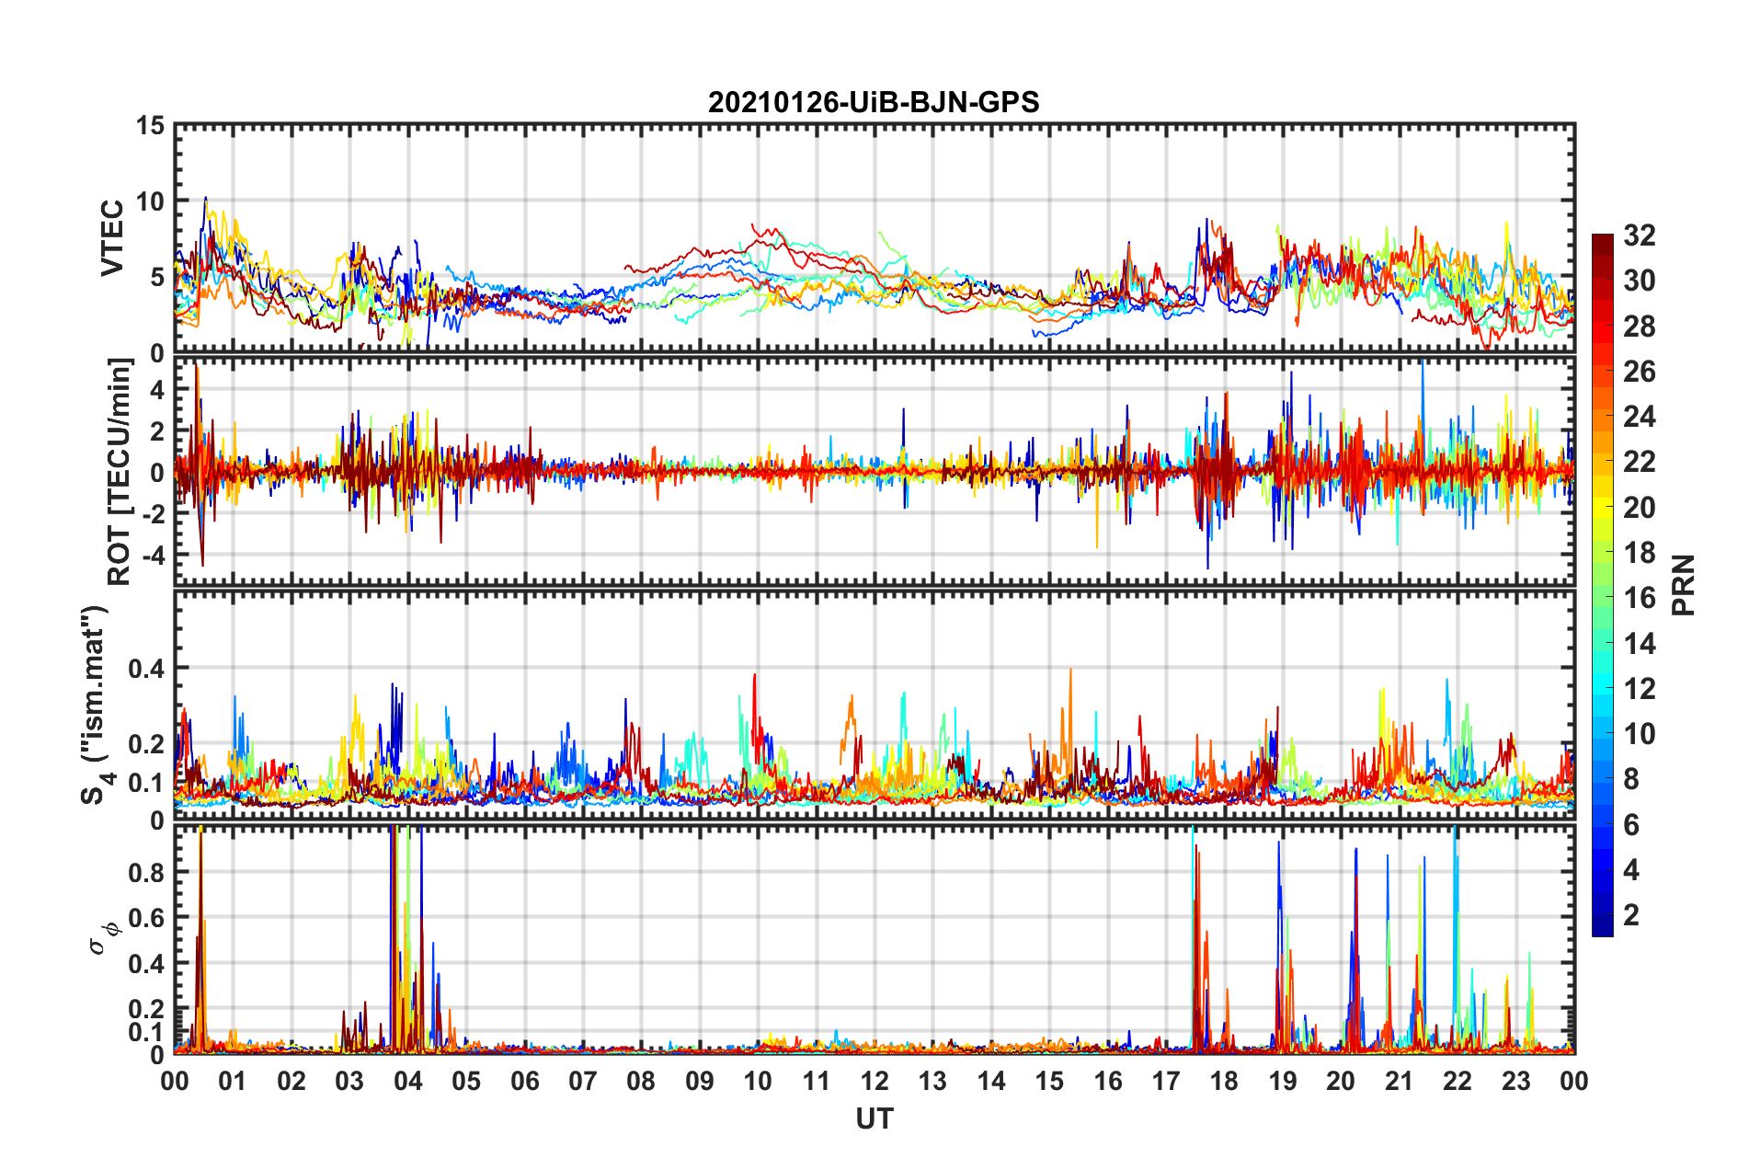Click the ROT axis tick 4
The height and width of the screenshot is (1170, 1749).
coord(157,389)
